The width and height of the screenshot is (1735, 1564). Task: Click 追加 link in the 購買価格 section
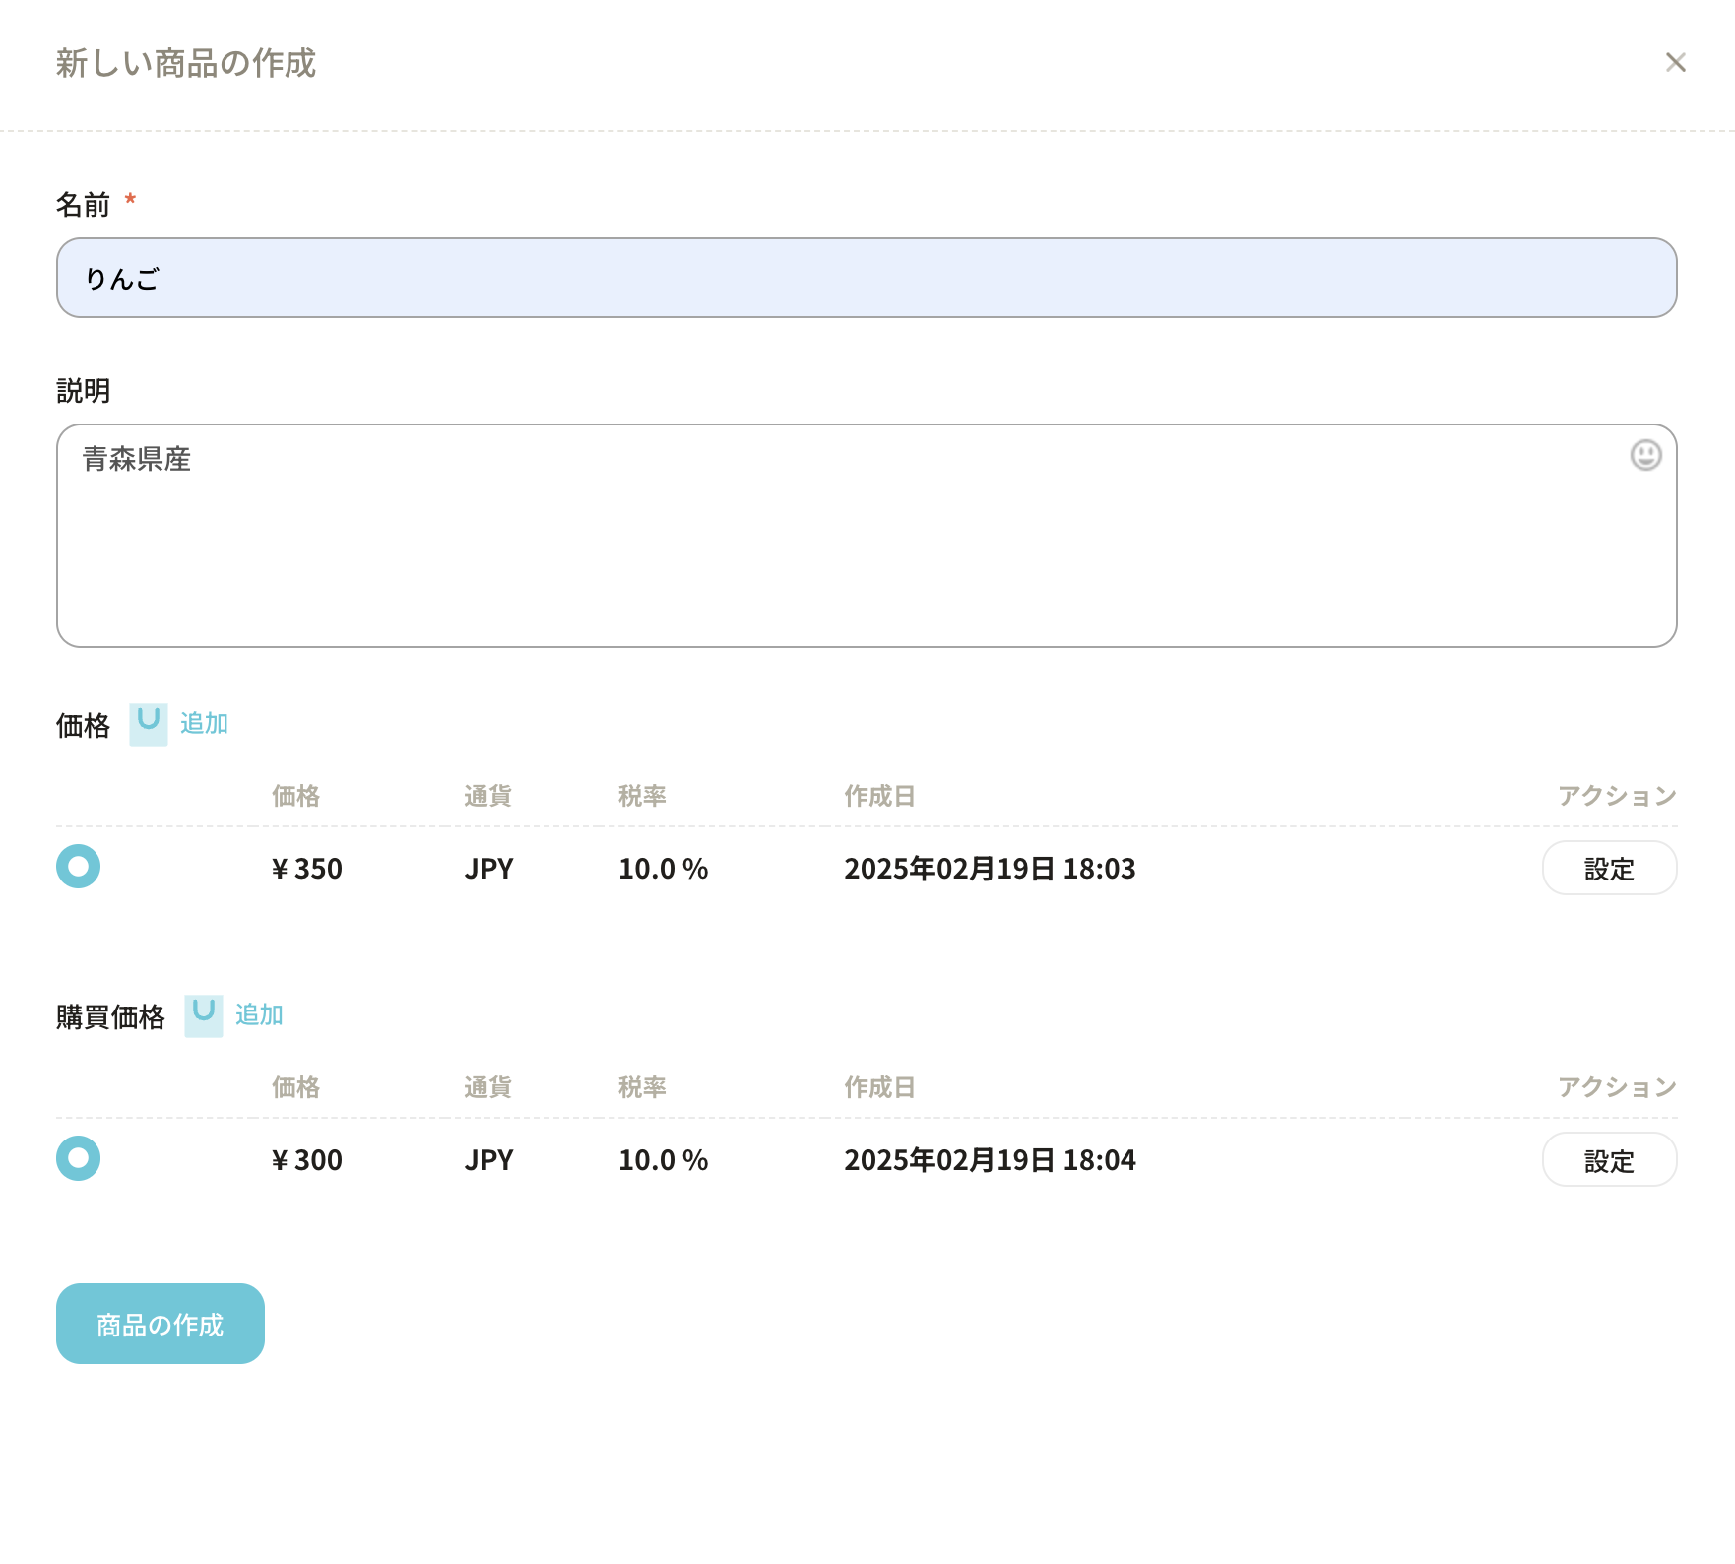[259, 1015]
